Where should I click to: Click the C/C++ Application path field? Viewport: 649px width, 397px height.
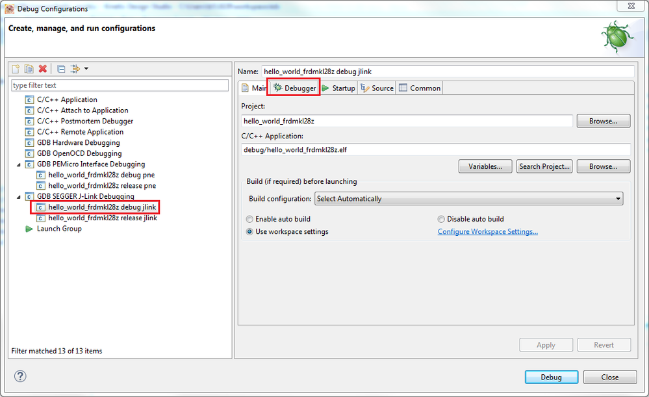[x=436, y=150]
